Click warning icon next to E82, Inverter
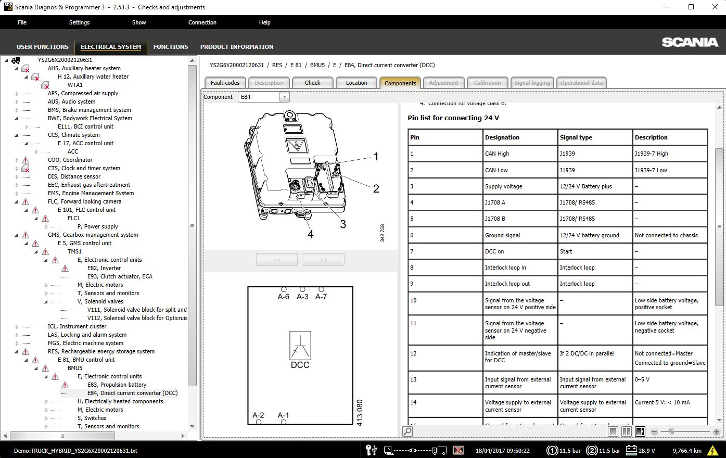This screenshot has height=458, width=726. tap(65, 268)
